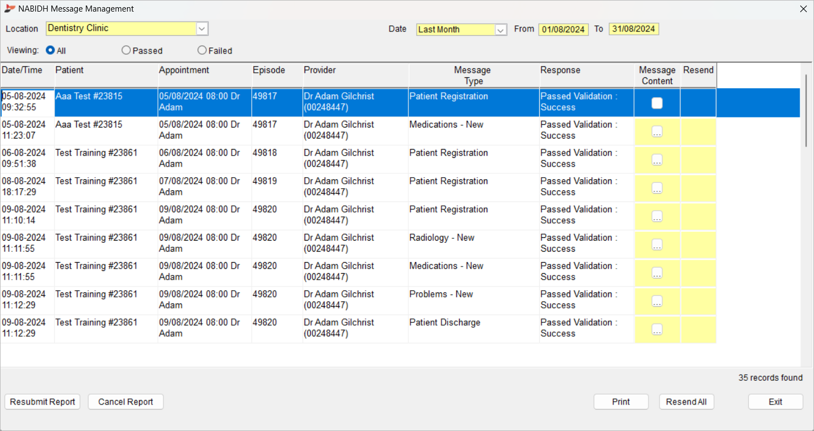Open message content for Radiology - New row
Image resolution: width=814 pixels, height=431 pixels.
657,244
